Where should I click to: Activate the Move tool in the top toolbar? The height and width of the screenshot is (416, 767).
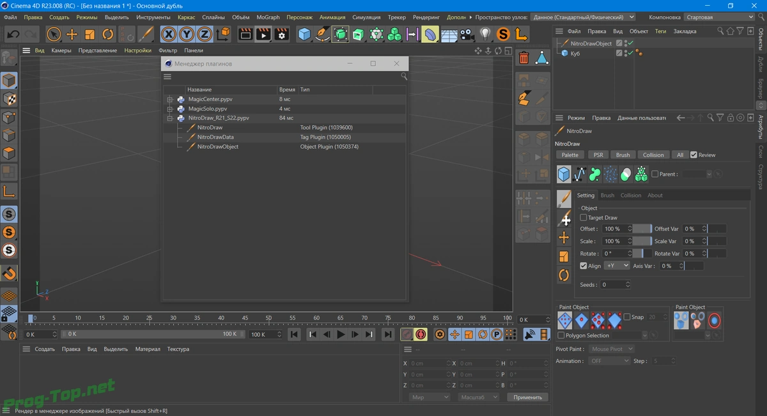coord(72,35)
